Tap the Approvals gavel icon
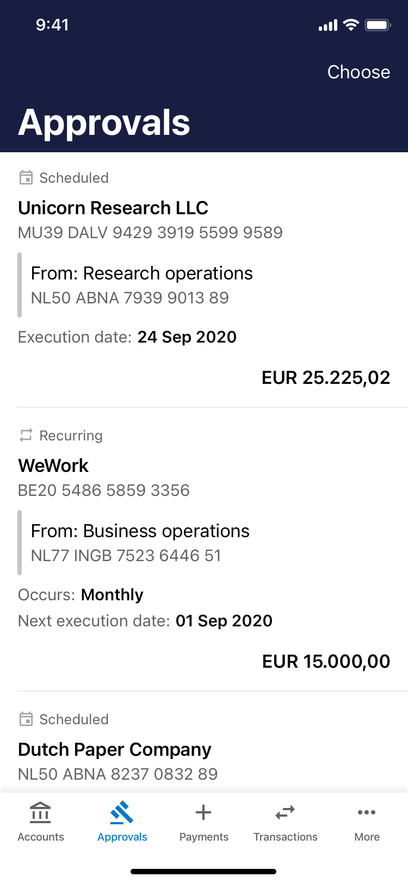The width and height of the screenshot is (408, 883). pyautogui.click(x=122, y=812)
